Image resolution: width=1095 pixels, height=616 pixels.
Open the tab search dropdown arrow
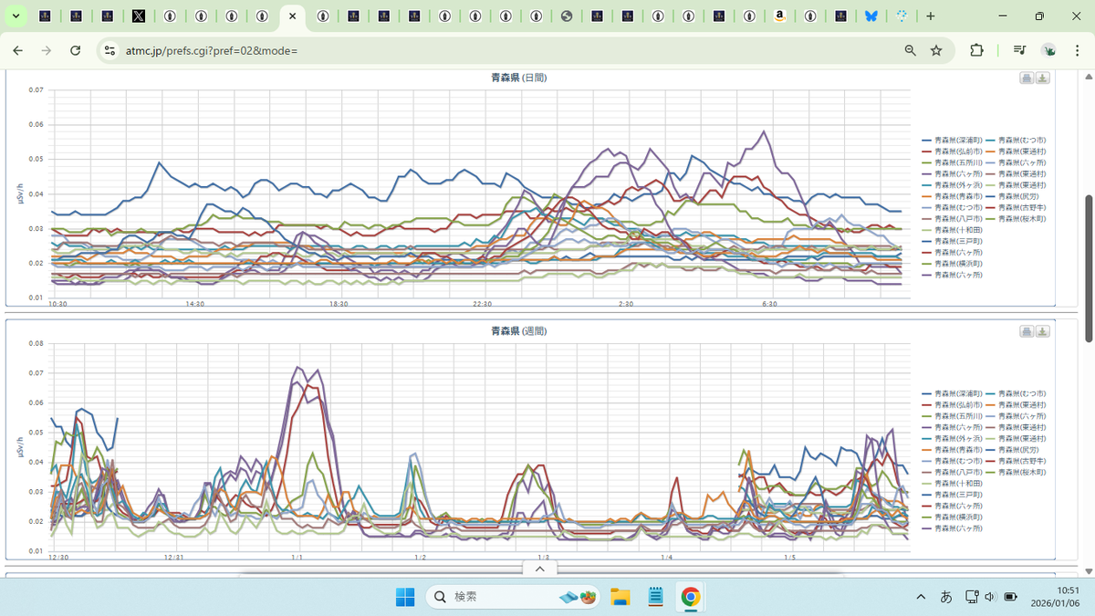pyautogui.click(x=16, y=16)
